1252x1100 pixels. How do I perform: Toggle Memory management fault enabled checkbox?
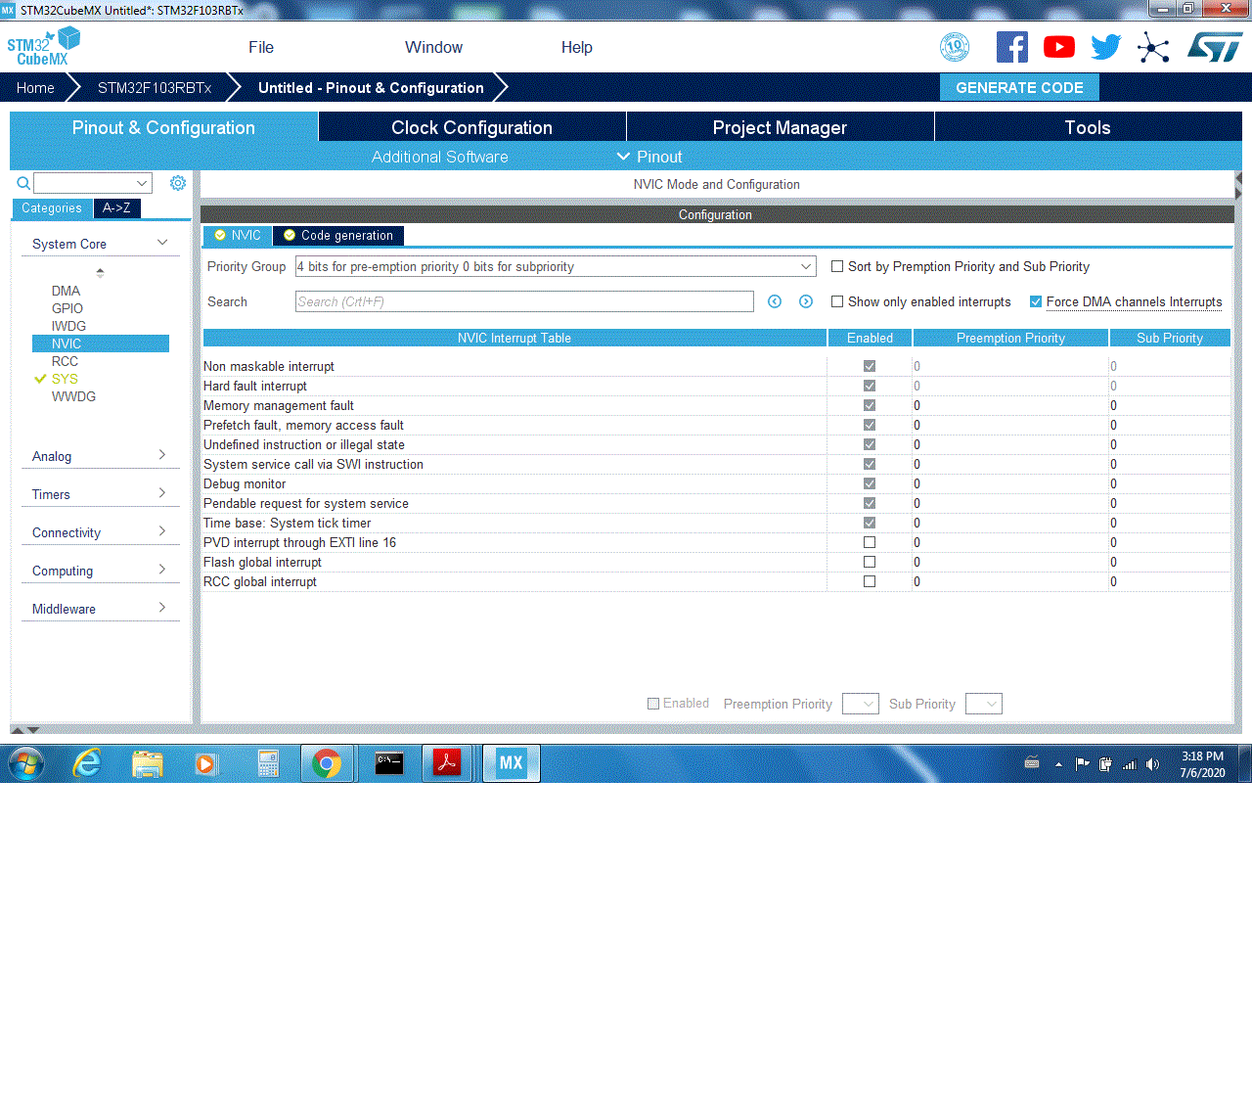[870, 405]
